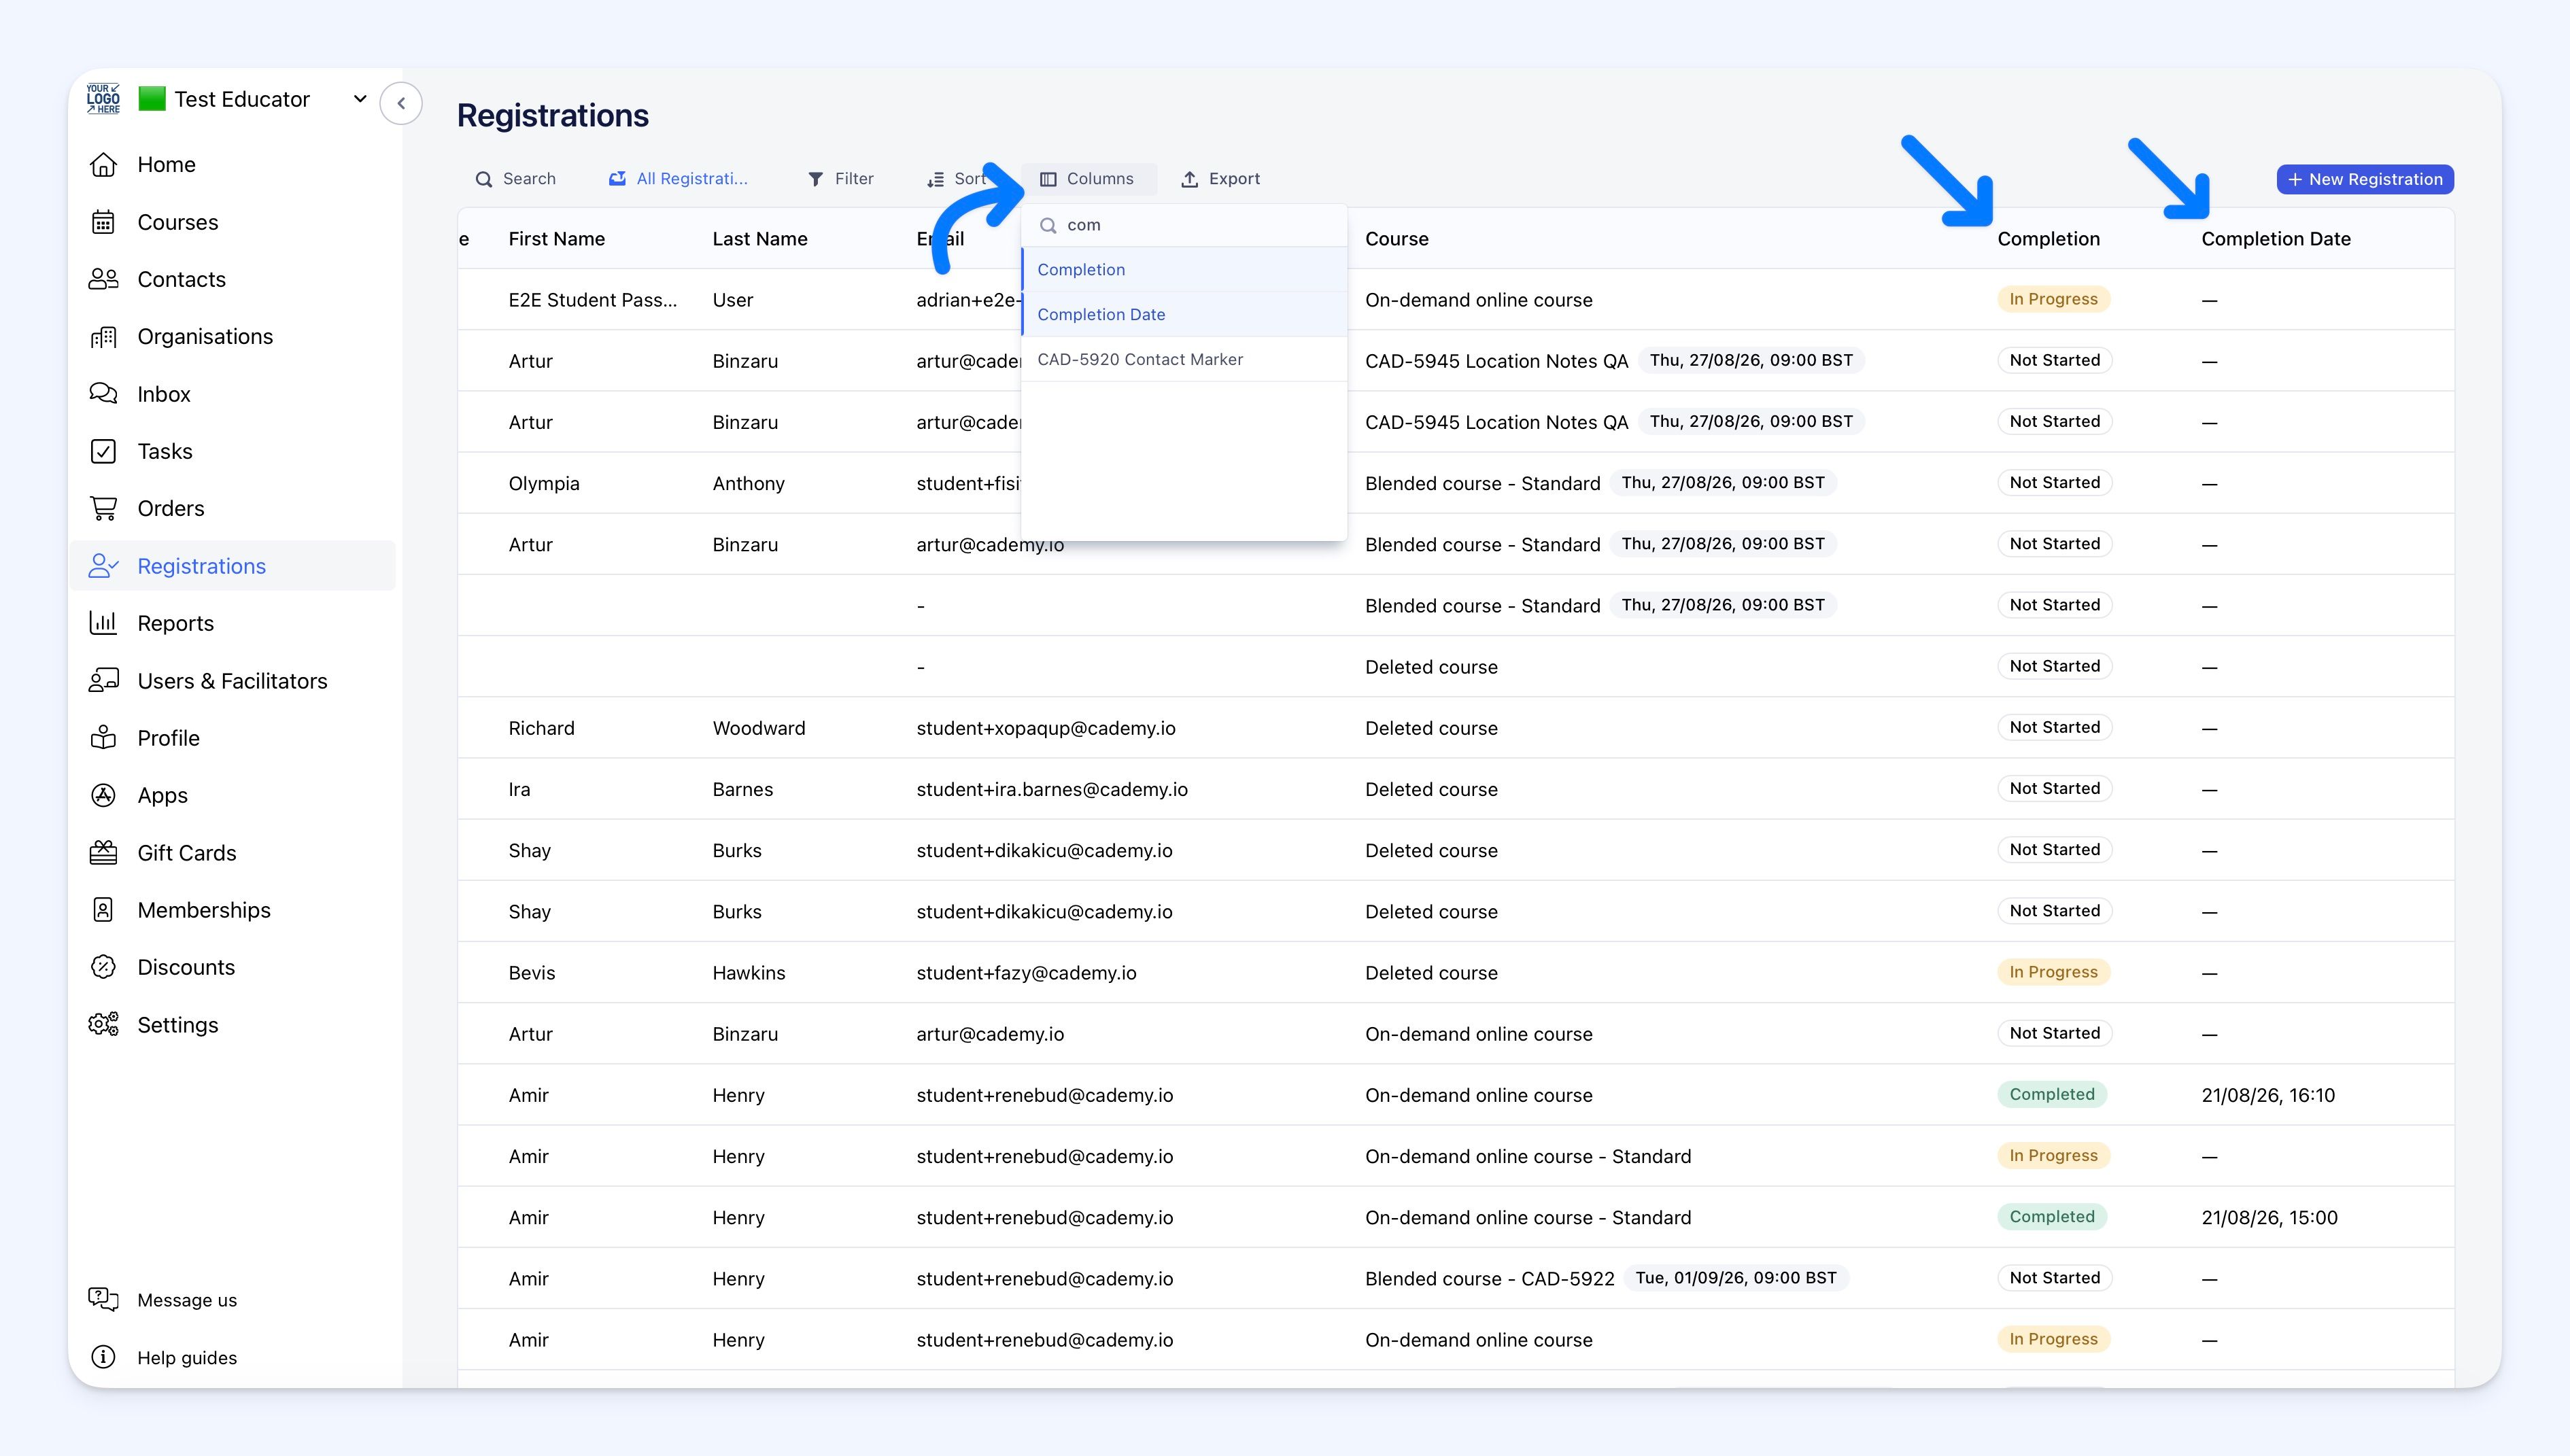2570x1456 pixels.
Task: Click the Apps icon in sidebar
Action: [x=103, y=795]
